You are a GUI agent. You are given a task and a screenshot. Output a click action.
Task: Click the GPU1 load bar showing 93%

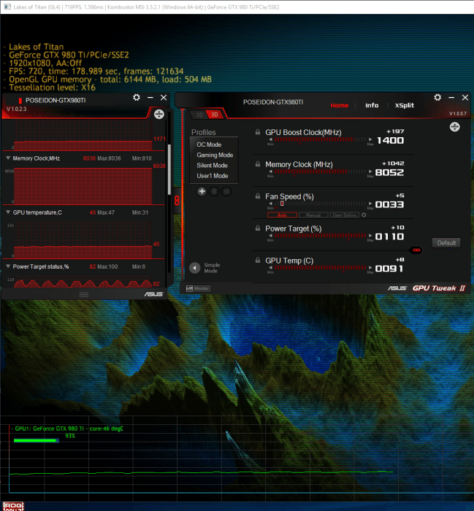(x=37, y=441)
